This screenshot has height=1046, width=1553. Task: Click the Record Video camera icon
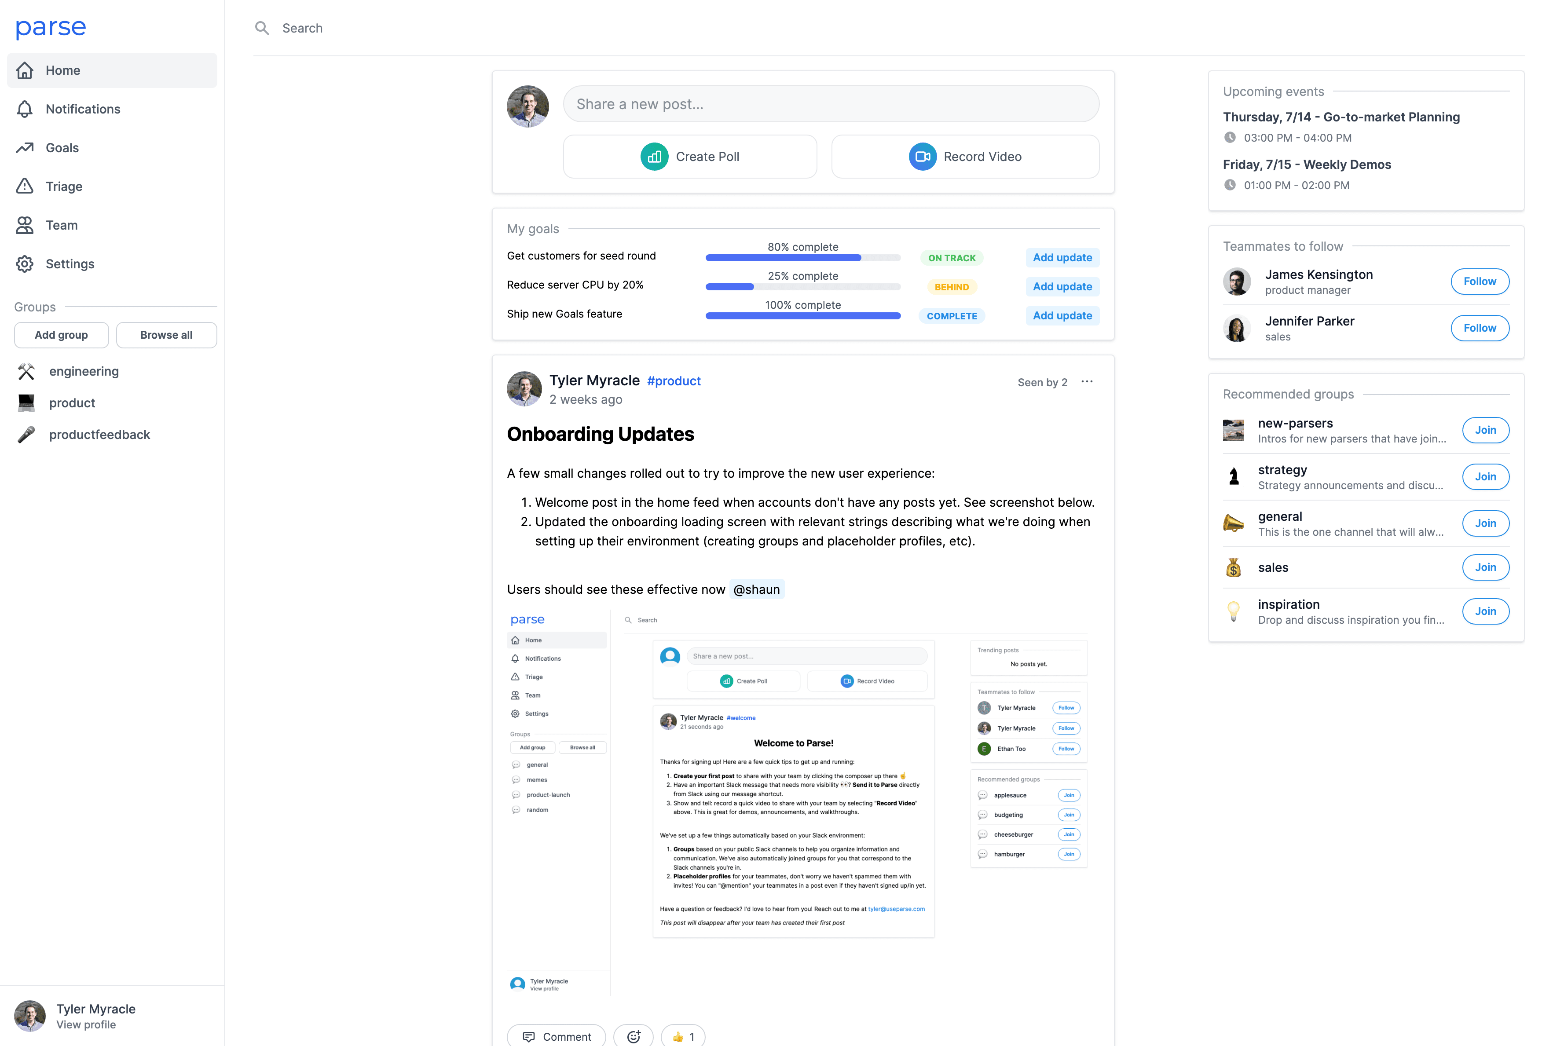click(922, 157)
